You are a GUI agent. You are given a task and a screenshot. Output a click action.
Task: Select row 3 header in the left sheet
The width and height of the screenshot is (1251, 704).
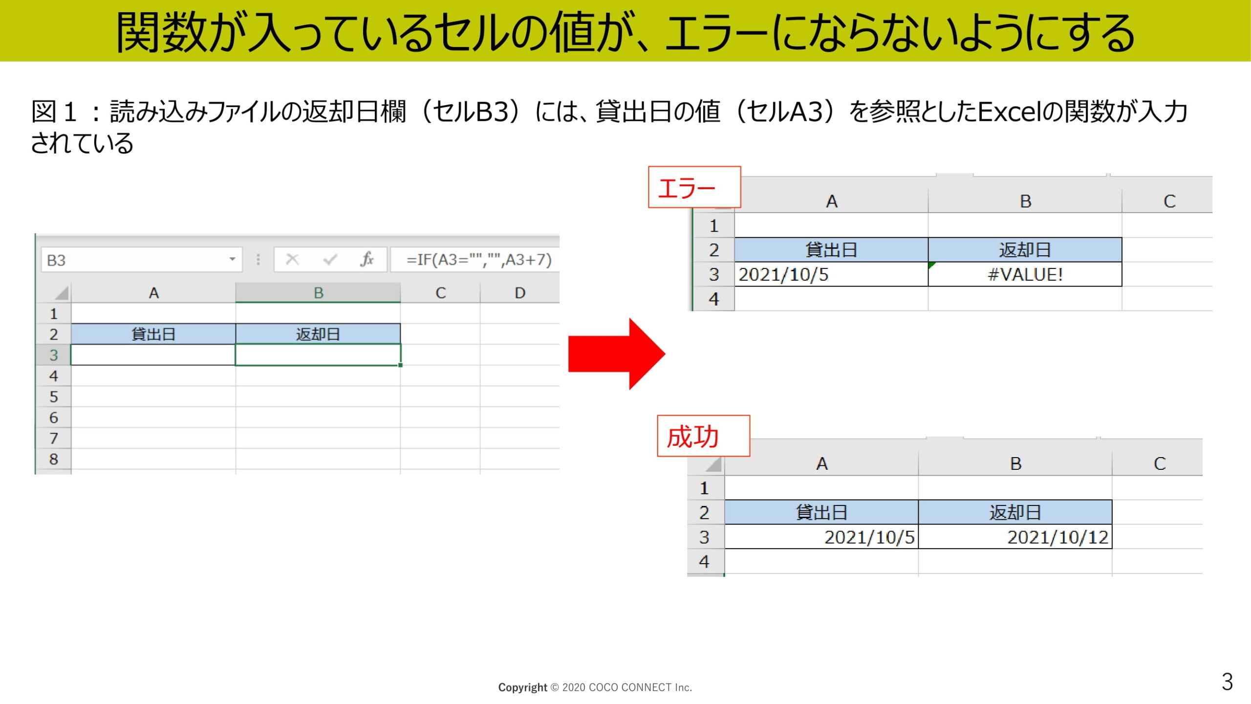click(54, 355)
